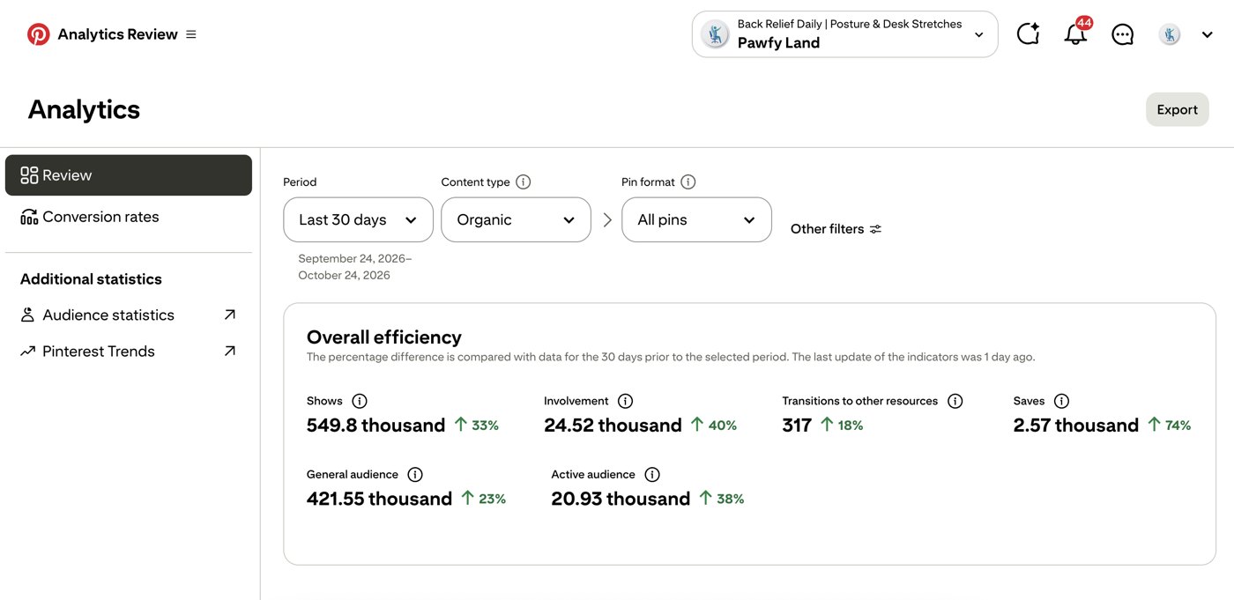Click the Analytics page heading
This screenshot has height=600, width=1234.
84,109
